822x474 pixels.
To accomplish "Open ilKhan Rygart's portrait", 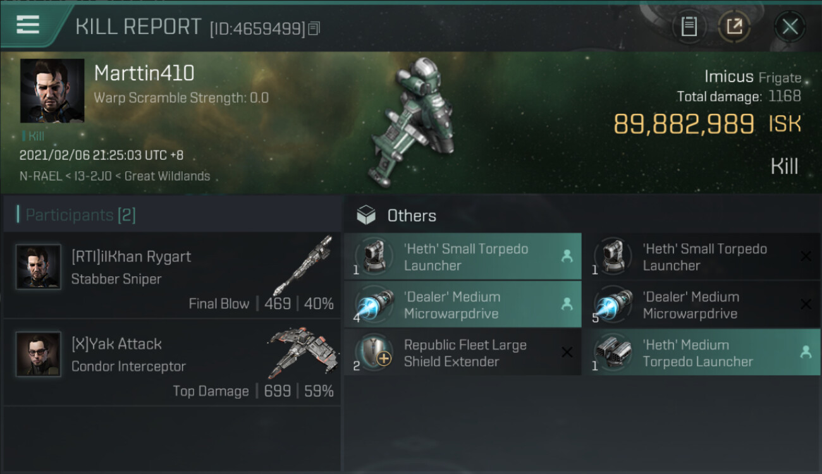I will pyautogui.click(x=38, y=267).
